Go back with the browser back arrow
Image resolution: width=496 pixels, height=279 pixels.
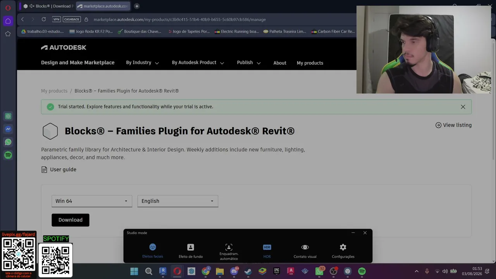click(22, 19)
